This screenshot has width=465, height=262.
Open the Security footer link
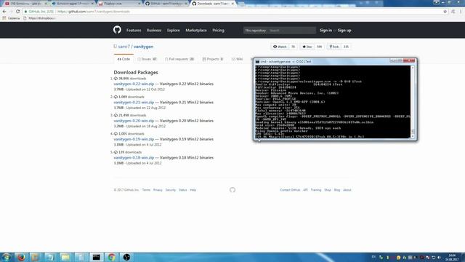pos(171,190)
